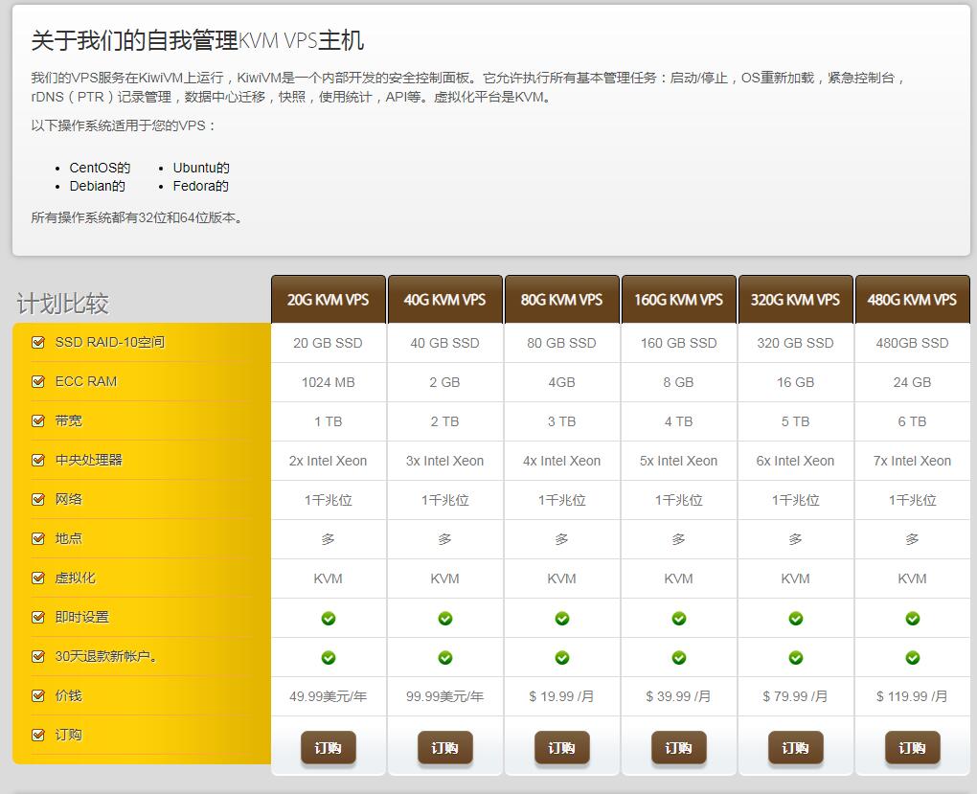Click the $ 39.99 /月 price cell
977x794 pixels.
678,696
